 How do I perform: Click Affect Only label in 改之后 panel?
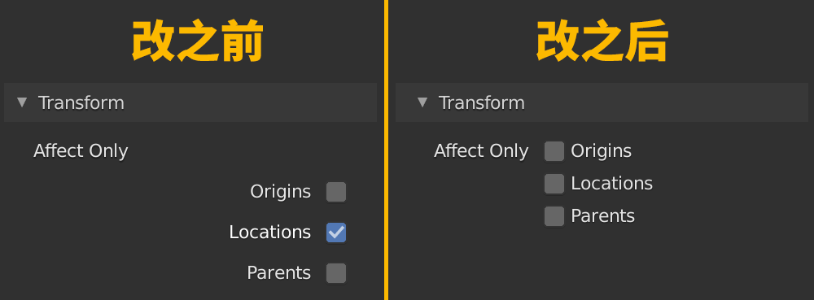coord(481,150)
